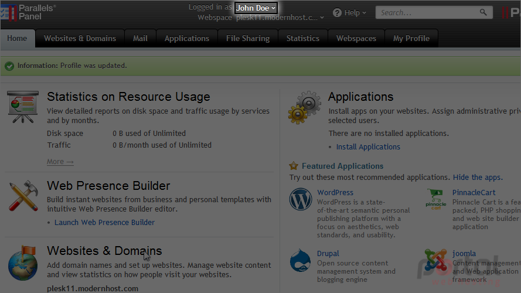Screen dimensions: 521x293
Task: Click the plesk11.modernhost.com domain text
Action: coord(93,288)
